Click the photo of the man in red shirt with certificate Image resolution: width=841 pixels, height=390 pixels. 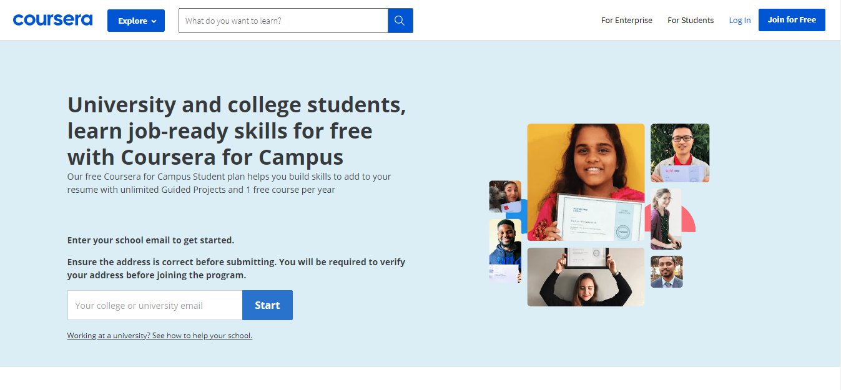[x=679, y=153]
